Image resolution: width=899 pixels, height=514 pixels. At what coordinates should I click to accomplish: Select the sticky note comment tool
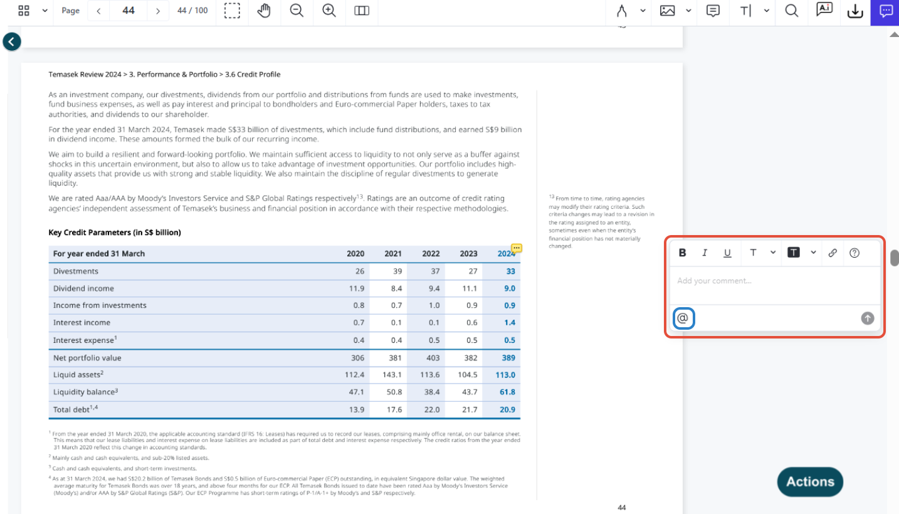tap(713, 11)
